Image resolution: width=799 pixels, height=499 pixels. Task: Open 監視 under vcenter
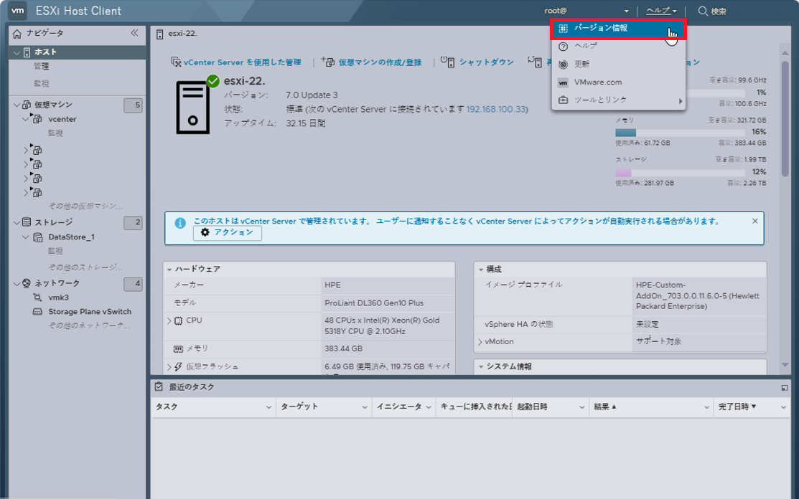55,133
